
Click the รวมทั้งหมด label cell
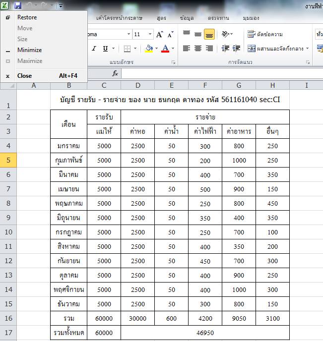pos(68,333)
